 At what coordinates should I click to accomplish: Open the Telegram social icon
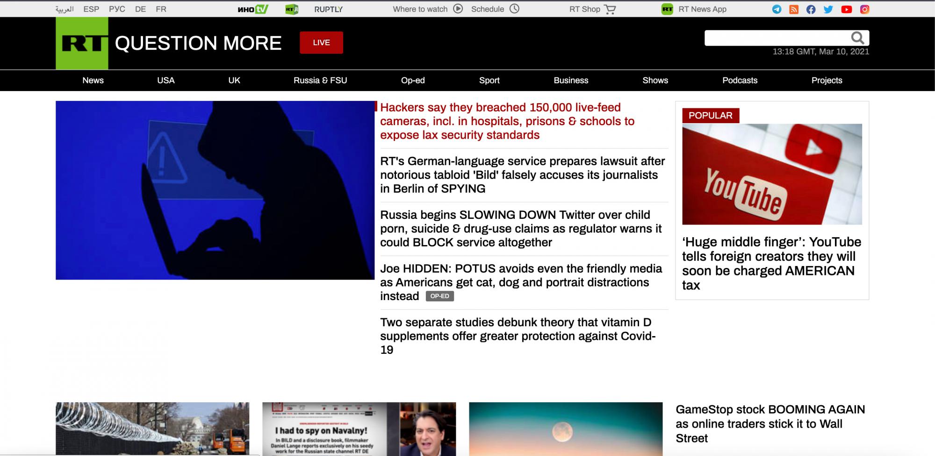coord(777,9)
